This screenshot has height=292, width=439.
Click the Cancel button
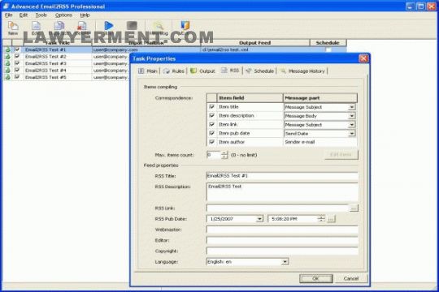tap(351, 278)
